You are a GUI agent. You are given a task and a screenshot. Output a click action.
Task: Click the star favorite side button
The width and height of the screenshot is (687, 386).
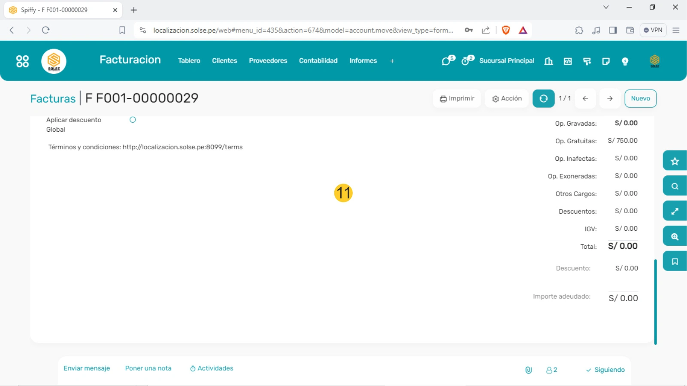pyautogui.click(x=675, y=161)
